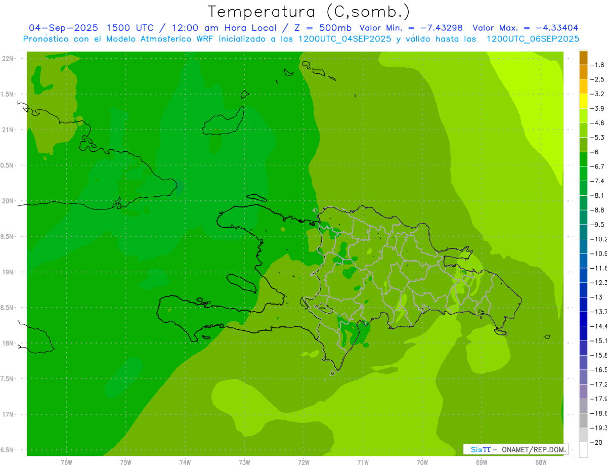Click the 72W longitude axis label
Screen dimensions: 607x469
pyautogui.click(x=303, y=462)
